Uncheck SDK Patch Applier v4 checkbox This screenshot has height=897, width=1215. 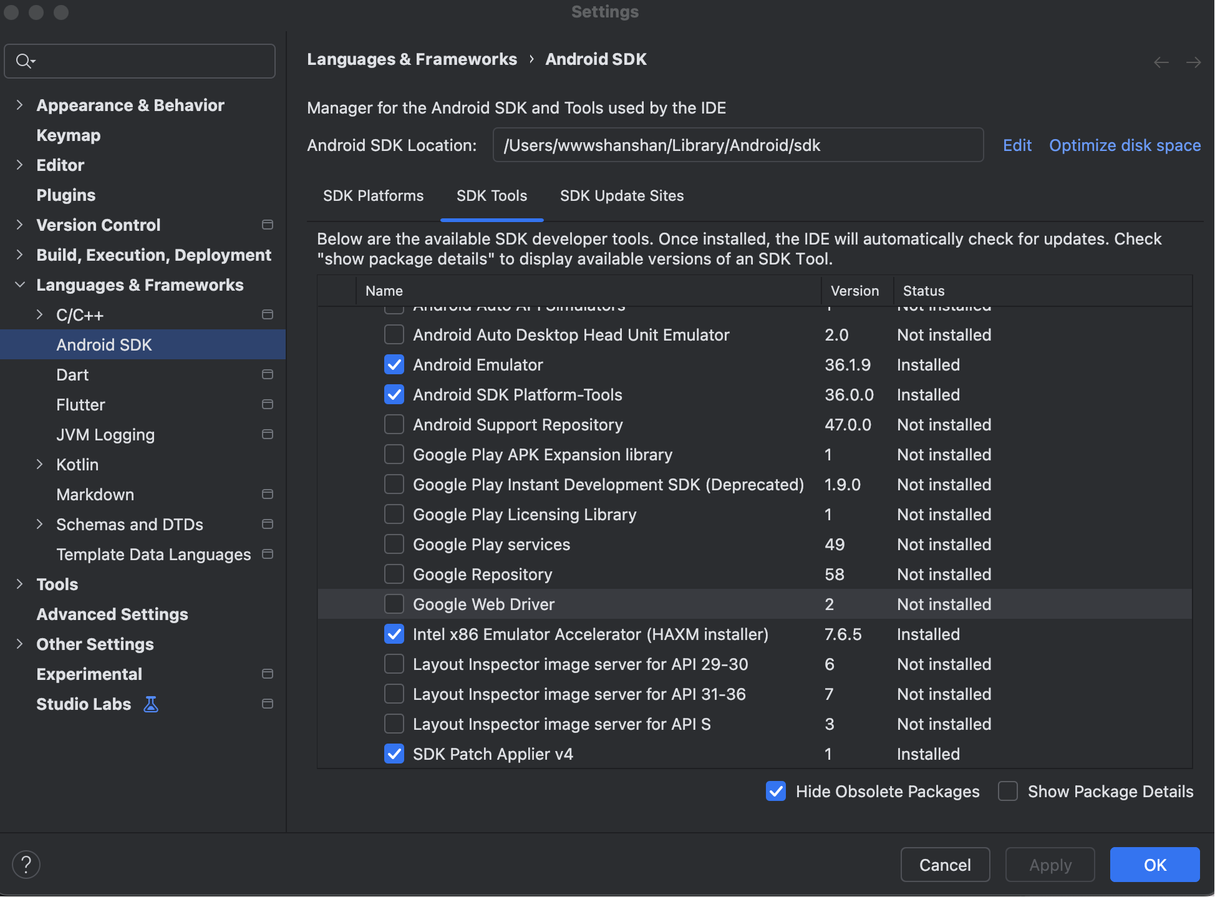point(394,754)
